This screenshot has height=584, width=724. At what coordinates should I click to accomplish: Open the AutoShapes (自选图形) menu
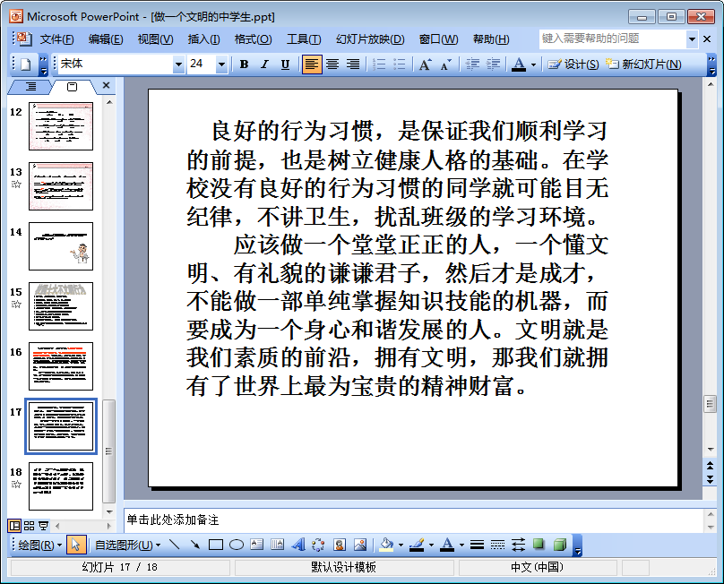[x=127, y=545]
